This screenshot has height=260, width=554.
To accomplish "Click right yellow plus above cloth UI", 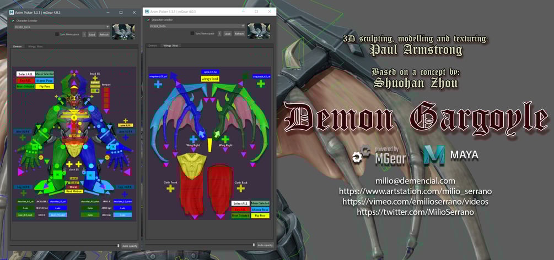I will pyautogui.click(x=78, y=164).
